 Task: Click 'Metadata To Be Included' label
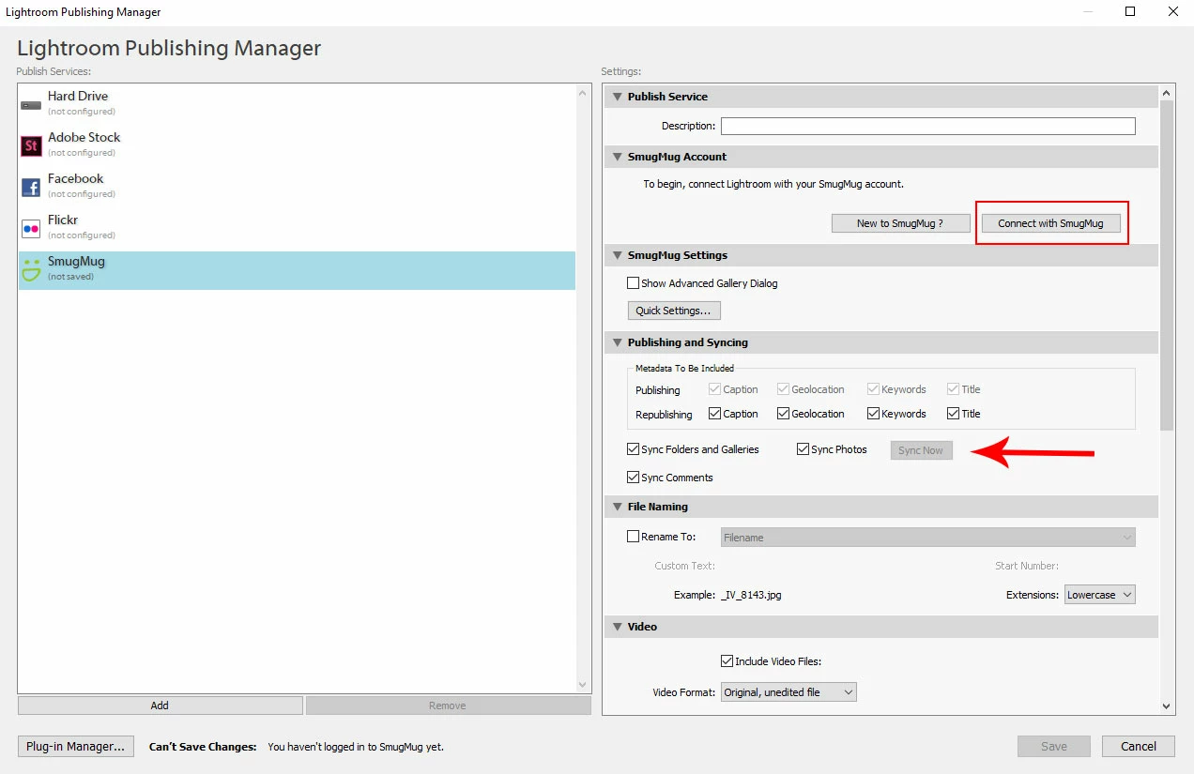click(684, 368)
